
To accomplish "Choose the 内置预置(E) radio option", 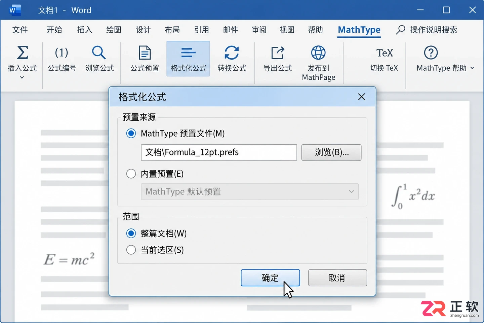I will (131, 174).
